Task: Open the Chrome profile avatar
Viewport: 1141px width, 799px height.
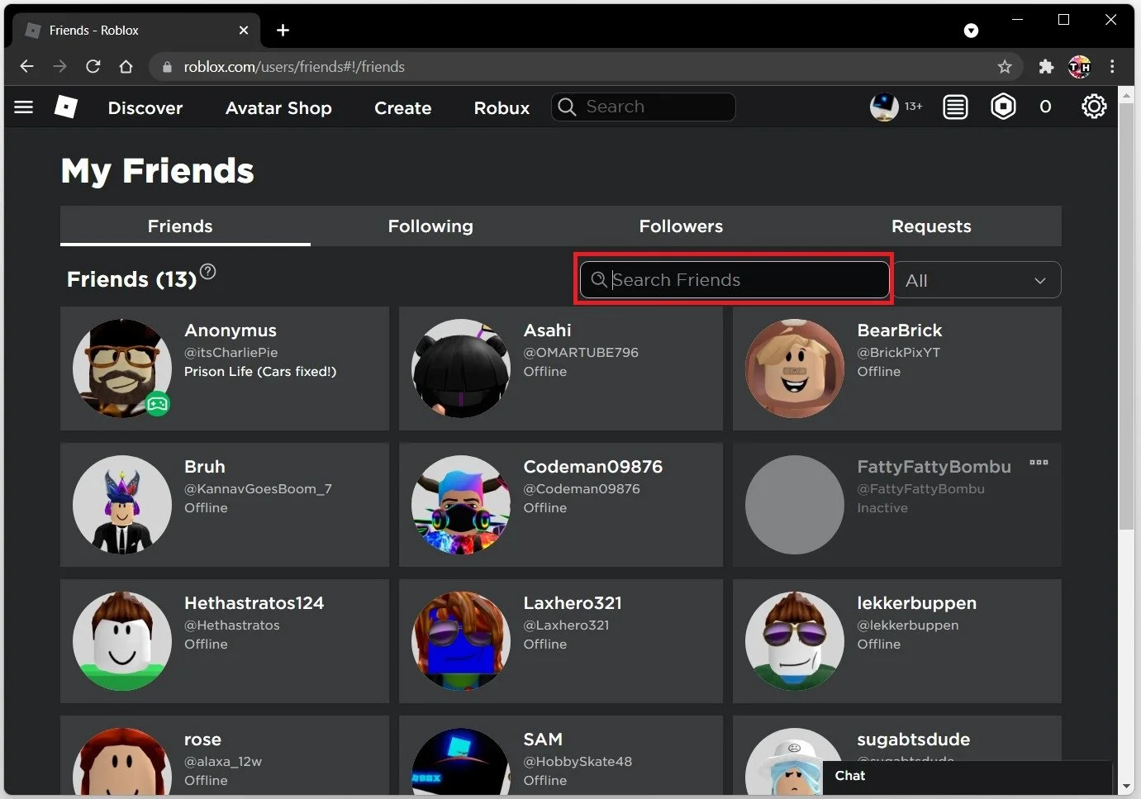Action: click(1079, 67)
